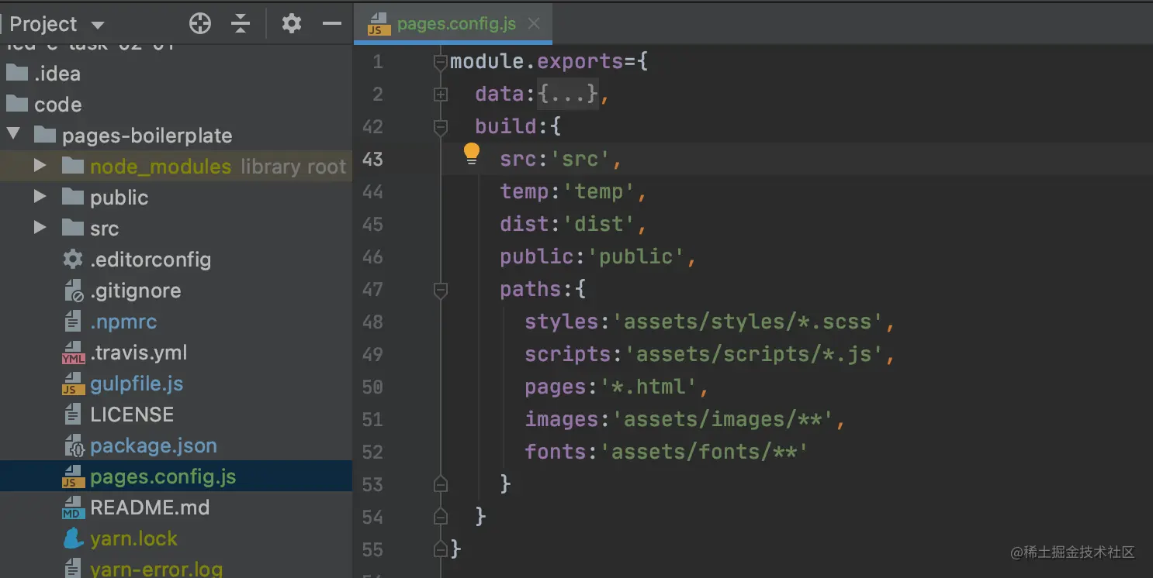Click line number 48 in the gutter
The height and width of the screenshot is (578, 1153).
pos(373,322)
